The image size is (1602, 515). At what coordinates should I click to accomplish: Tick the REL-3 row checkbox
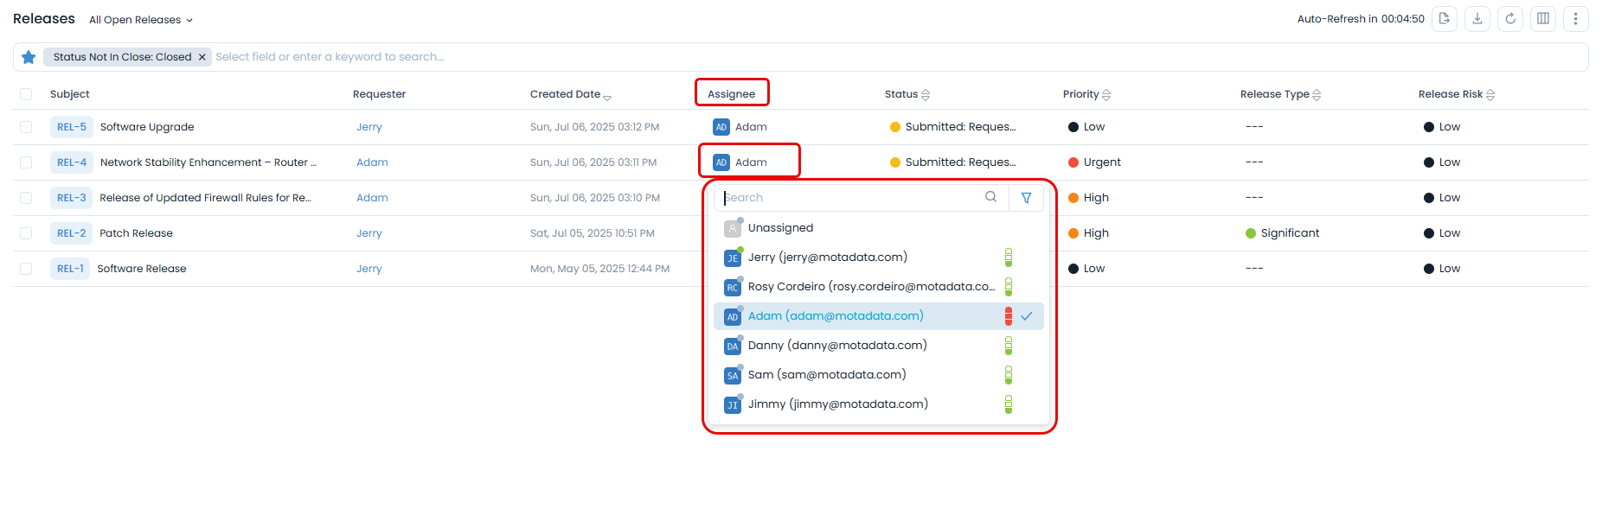point(26,198)
